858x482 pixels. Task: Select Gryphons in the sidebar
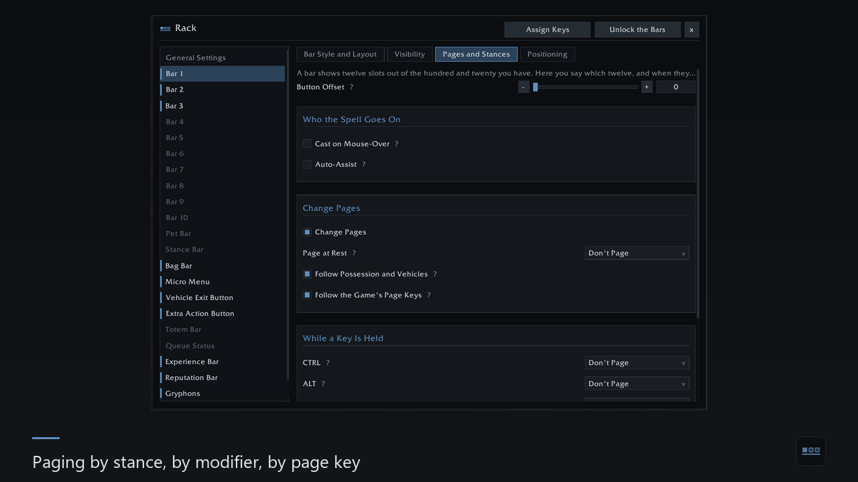pos(223,394)
